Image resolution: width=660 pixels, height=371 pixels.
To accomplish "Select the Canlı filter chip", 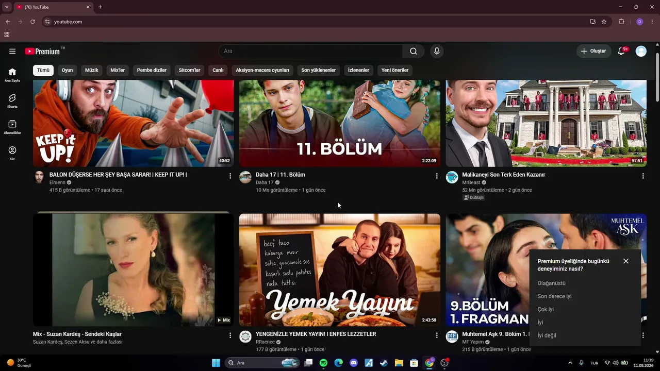I will 218,70.
